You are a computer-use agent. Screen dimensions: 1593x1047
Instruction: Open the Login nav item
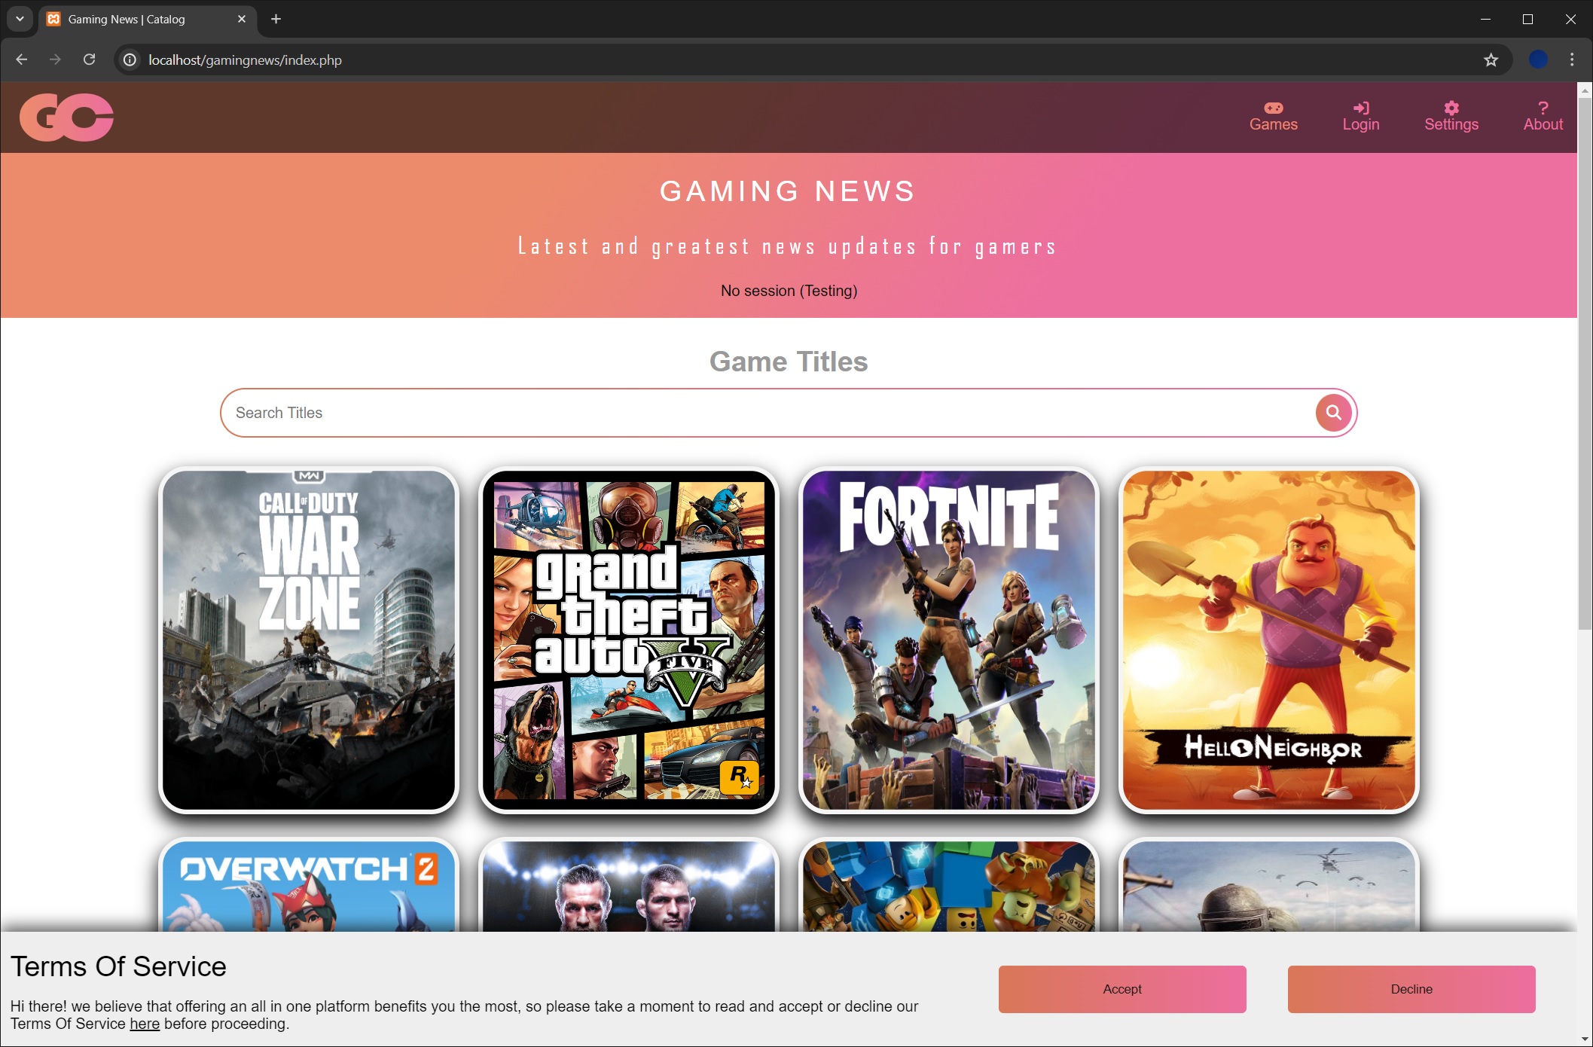(1360, 117)
